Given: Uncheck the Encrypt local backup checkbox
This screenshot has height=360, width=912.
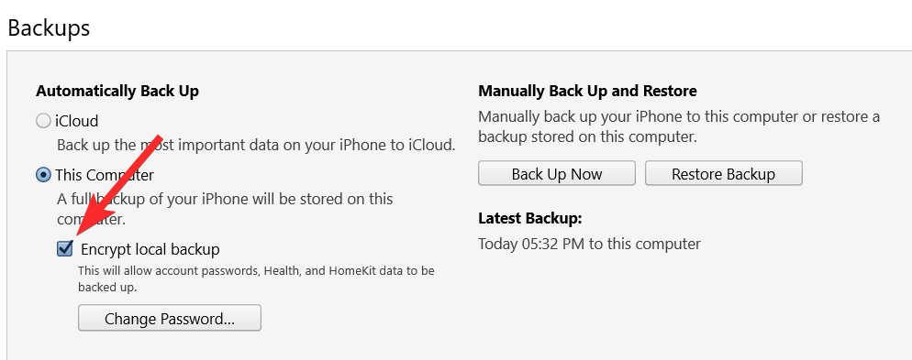Looking at the screenshot, I should tap(65, 249).
